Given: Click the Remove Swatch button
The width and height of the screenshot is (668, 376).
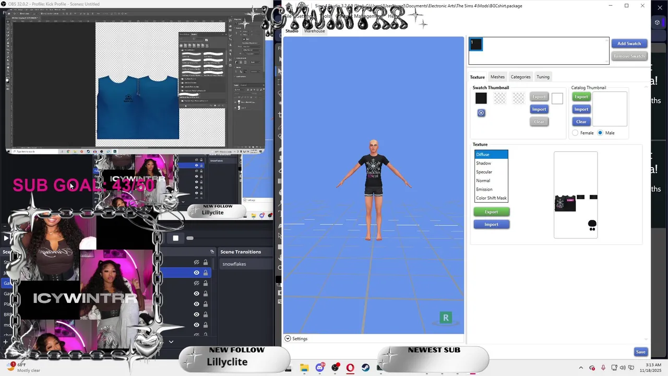Looking at the screenshot, I should coord(629,56).
